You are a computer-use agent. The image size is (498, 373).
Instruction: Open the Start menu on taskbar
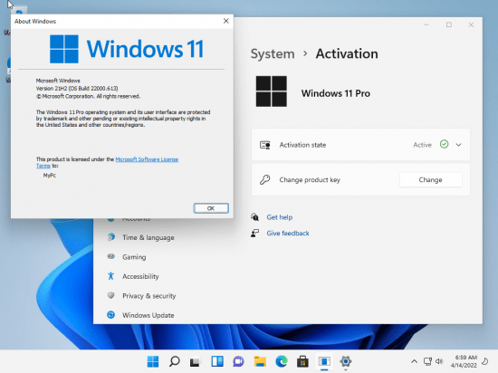click(x=153, y=361)
